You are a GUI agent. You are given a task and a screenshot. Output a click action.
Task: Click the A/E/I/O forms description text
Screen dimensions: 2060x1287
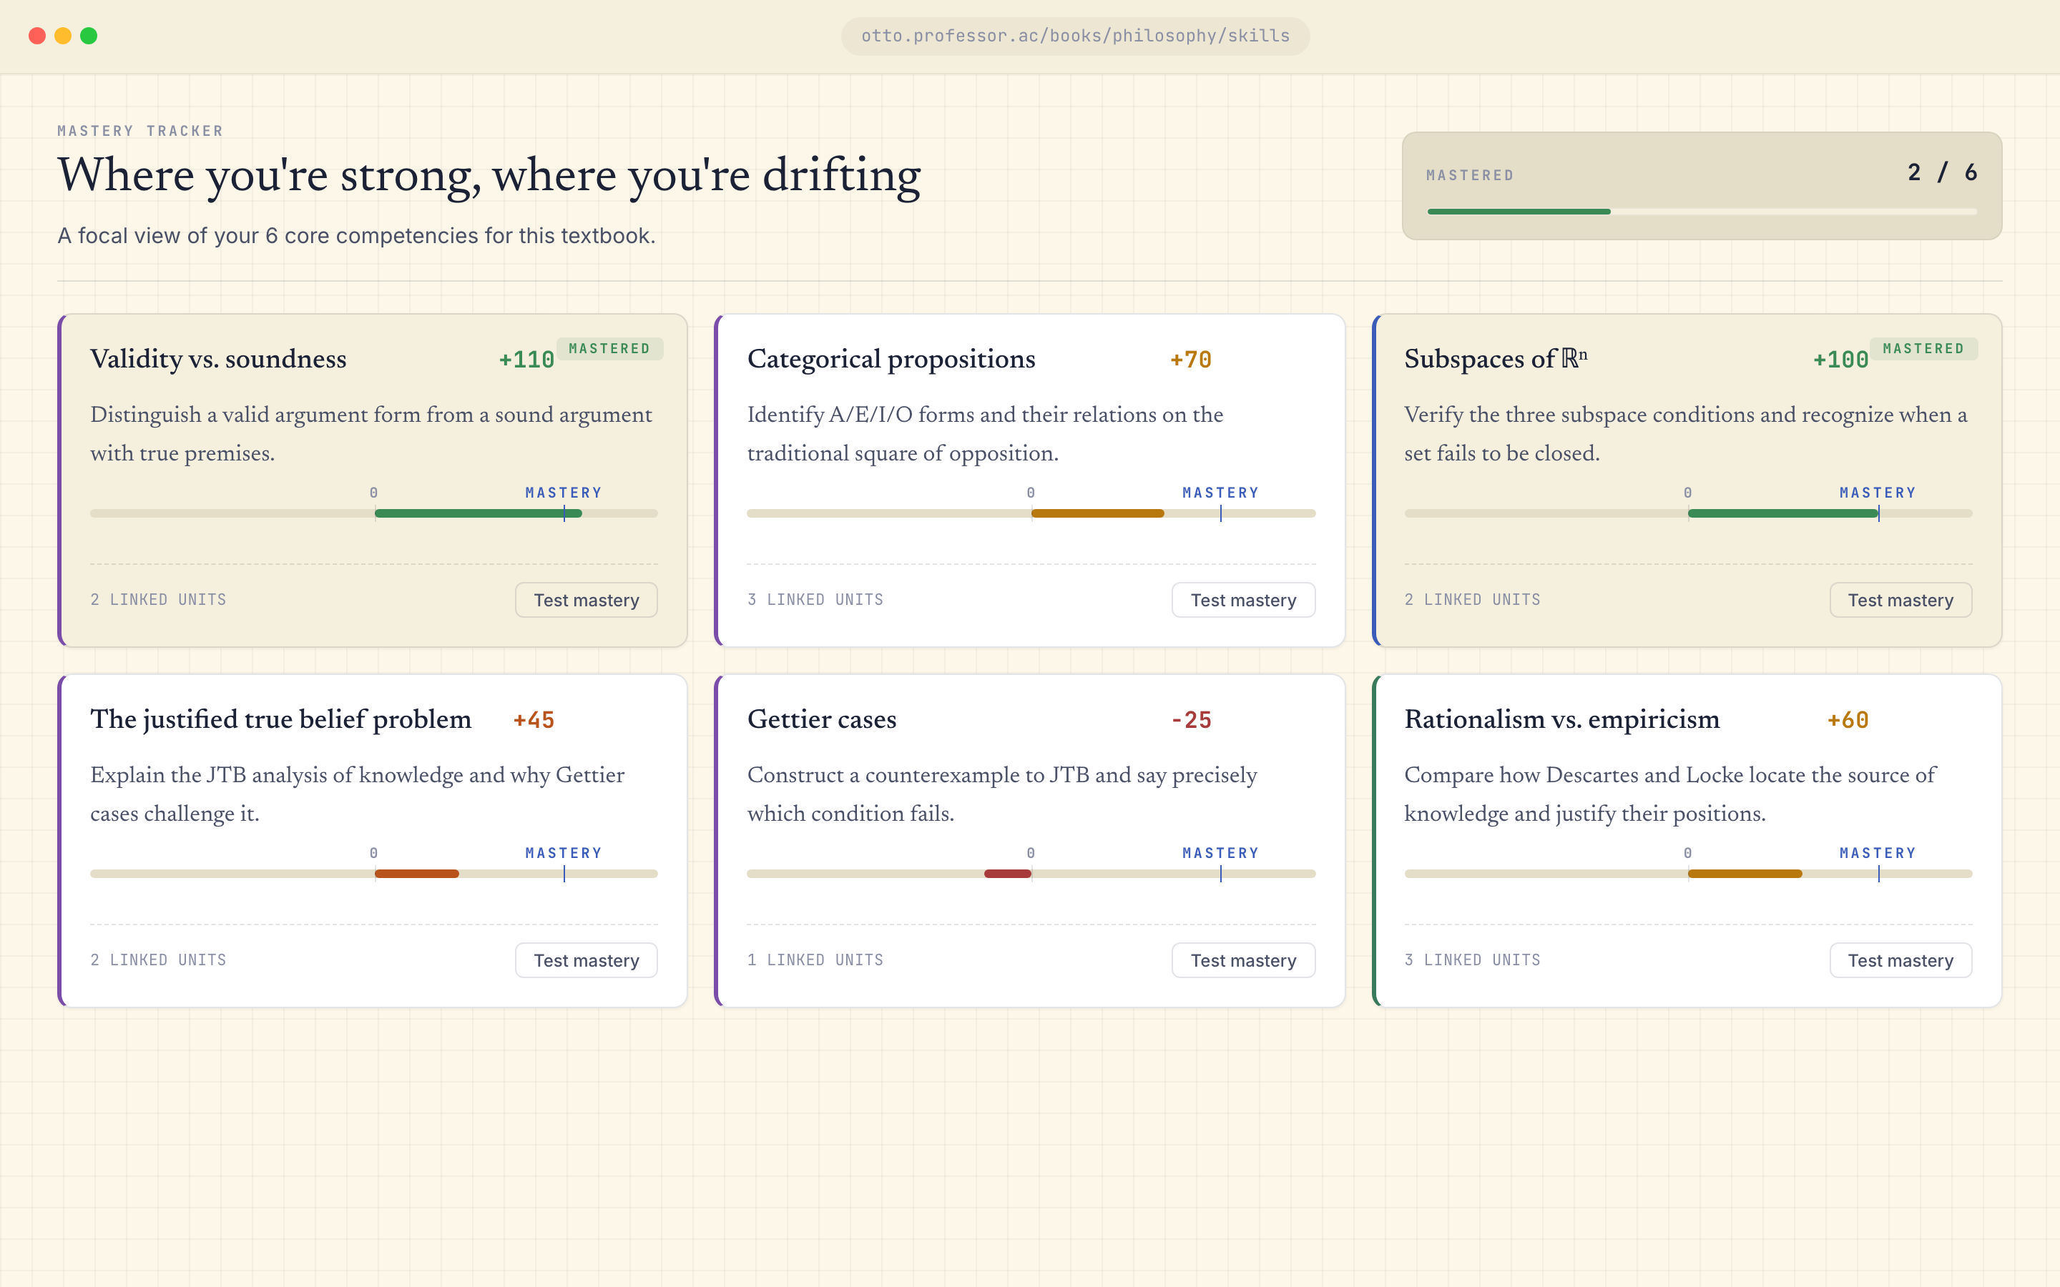pos(985,434)
